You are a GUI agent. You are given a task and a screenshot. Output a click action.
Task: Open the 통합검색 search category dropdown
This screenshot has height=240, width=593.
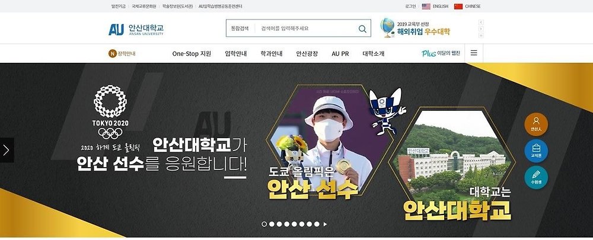(240, 28)
